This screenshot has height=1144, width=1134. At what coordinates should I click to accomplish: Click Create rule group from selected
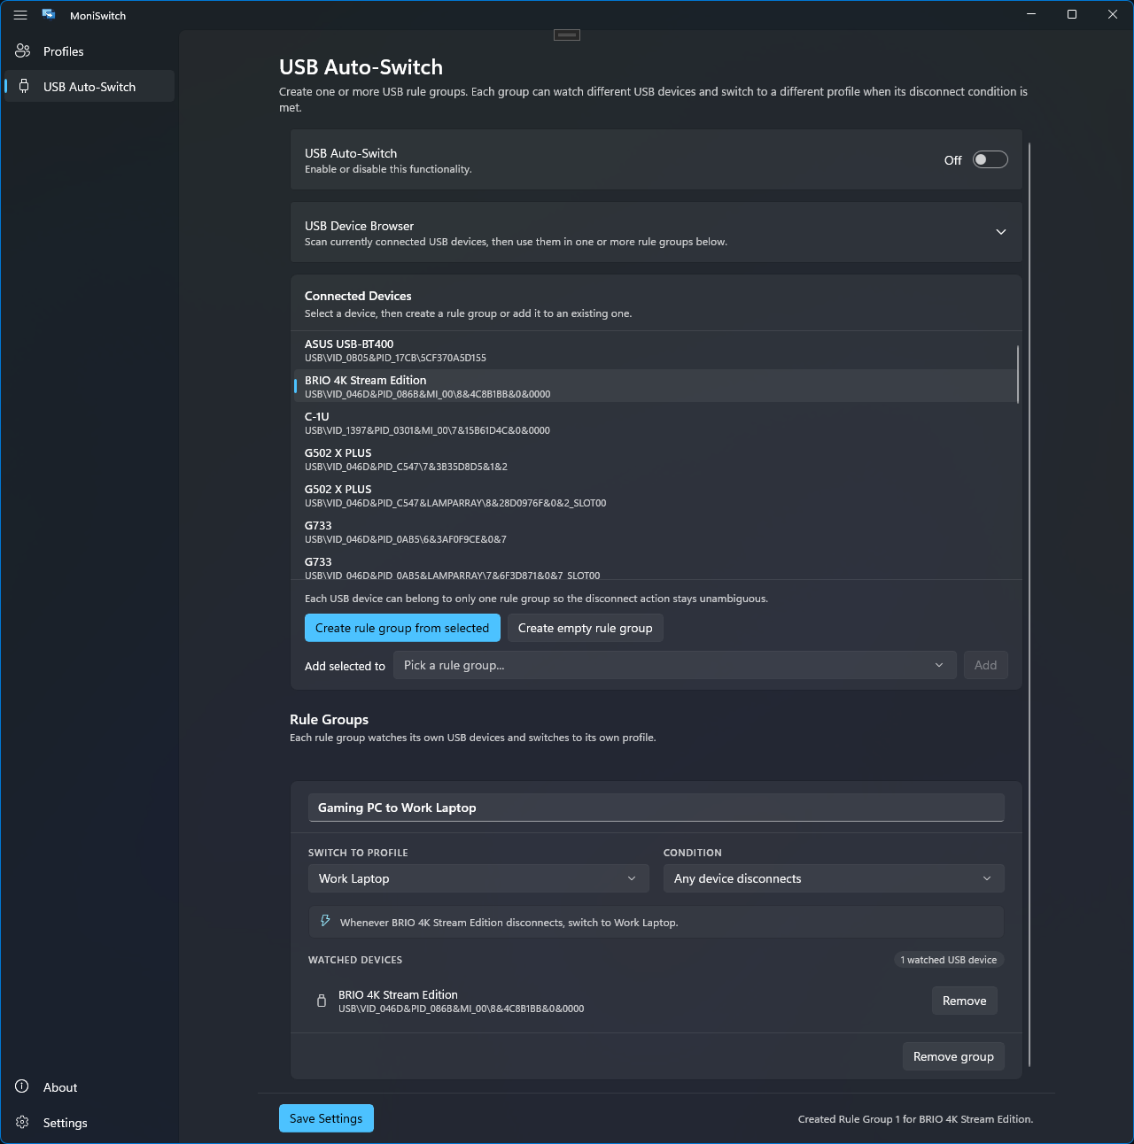[x=402, y=628]
